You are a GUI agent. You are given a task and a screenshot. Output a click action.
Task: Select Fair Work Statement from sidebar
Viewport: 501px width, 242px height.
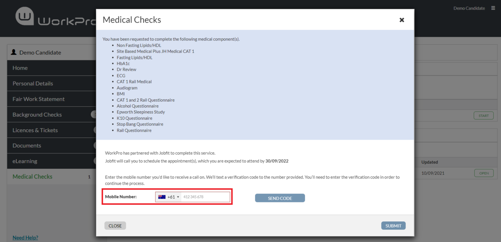tap(39, 99)
